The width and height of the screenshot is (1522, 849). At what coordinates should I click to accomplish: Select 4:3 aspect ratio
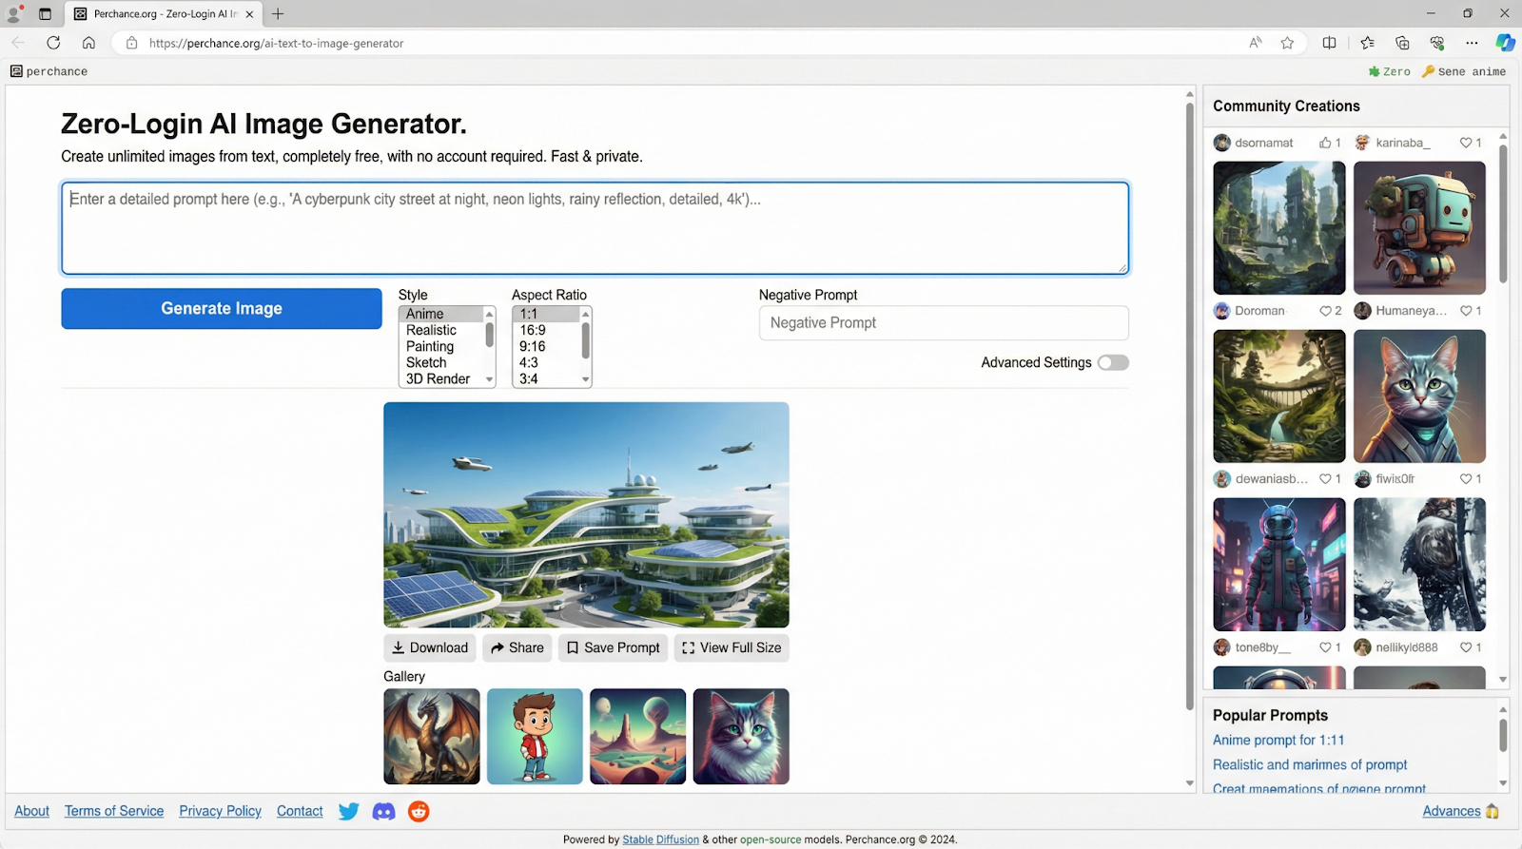[546, 362]
